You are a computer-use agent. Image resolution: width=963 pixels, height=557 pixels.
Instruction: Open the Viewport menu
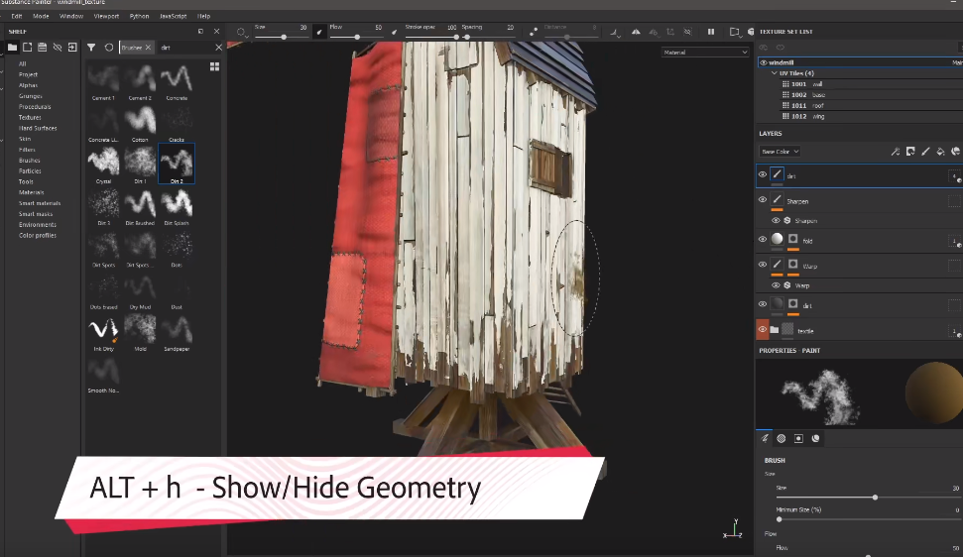106,16
